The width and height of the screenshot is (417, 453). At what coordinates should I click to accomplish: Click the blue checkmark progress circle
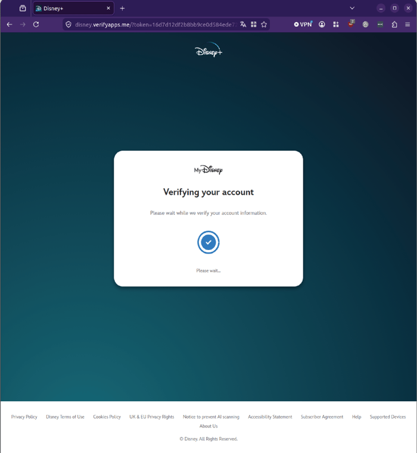(208, 242)
